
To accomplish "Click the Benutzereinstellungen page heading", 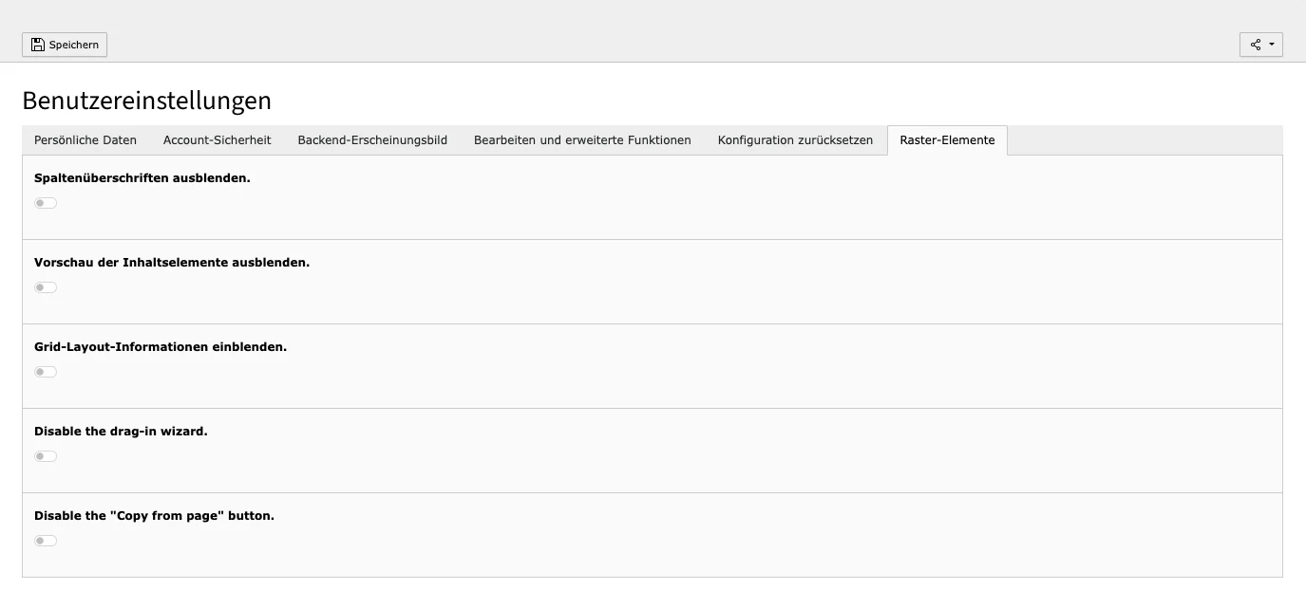I will [147, 101].
